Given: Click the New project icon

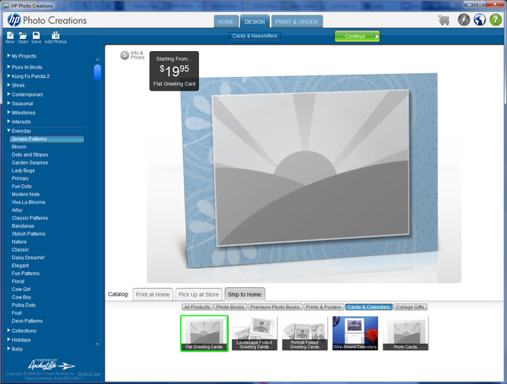Looking at the screenshot, I should tap(10, 37).
